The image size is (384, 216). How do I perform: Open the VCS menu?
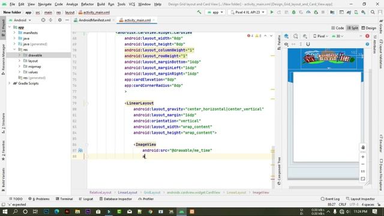[x=132, y=4]
